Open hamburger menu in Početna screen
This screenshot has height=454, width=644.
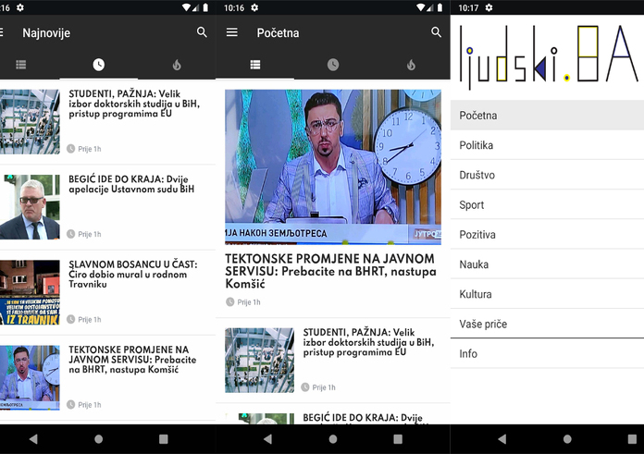(x=231, y=32)
